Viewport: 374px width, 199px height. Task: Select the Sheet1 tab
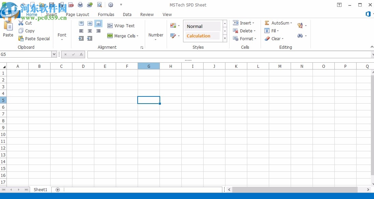click(41, 190)
